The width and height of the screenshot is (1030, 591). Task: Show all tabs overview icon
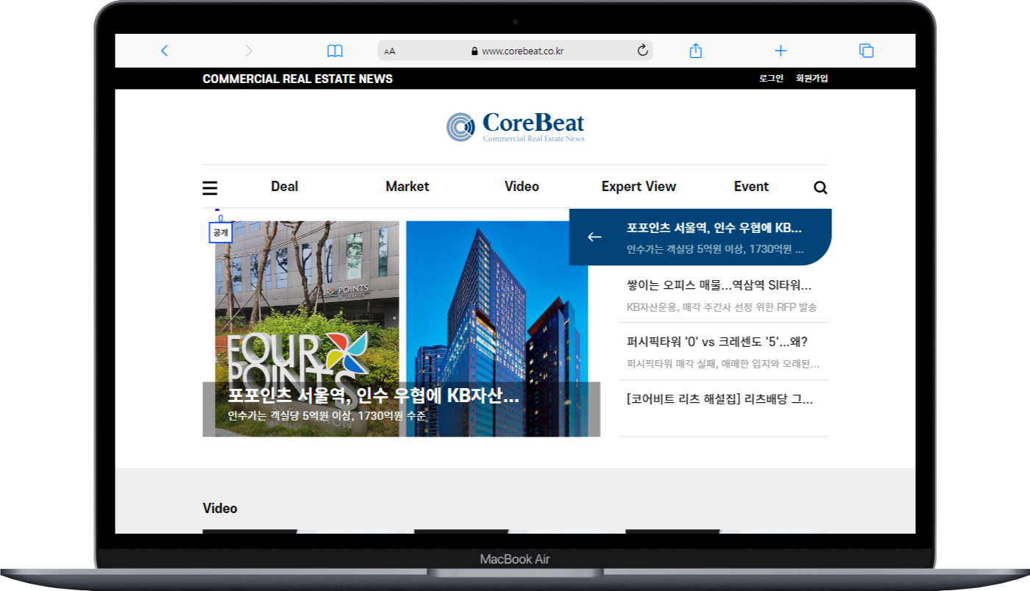867,51
